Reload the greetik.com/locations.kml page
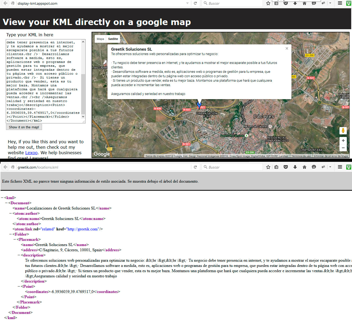The image size is (352, 323). coord(195,167)
